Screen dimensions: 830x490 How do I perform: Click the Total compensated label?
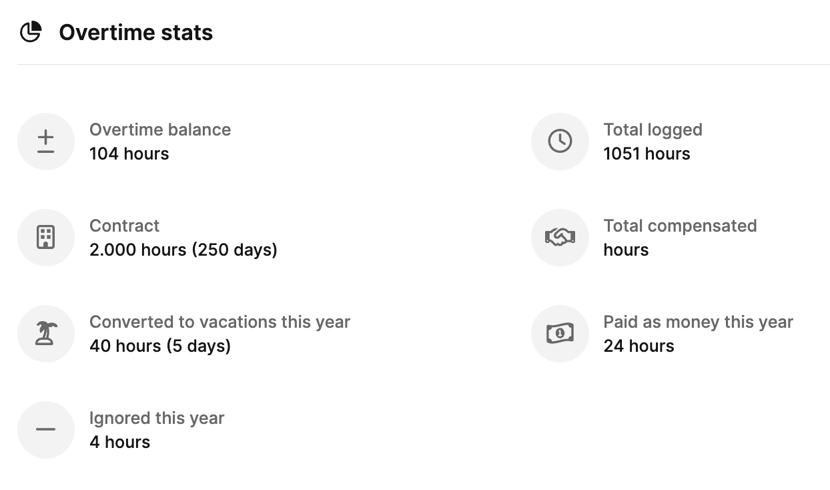click(680, 226)
